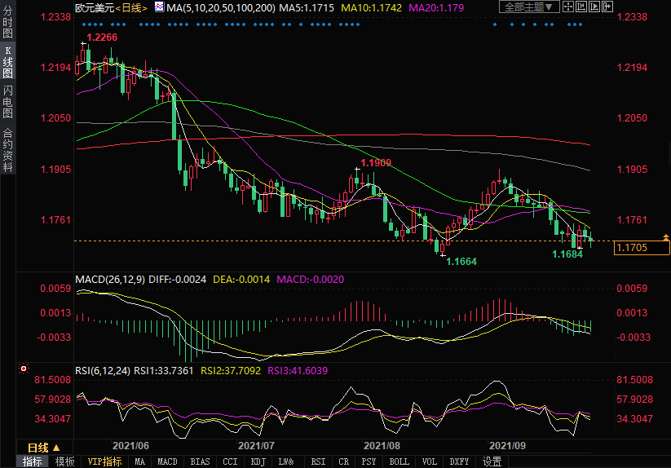Click the 1.1705 current price label

coord(642,248)
